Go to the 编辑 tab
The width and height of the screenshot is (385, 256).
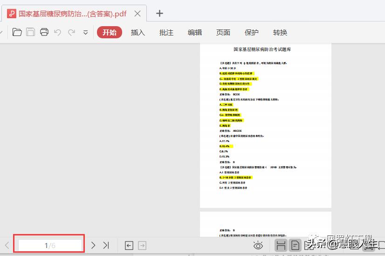(195, 33)
